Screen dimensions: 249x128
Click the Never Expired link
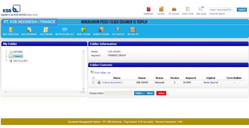(211, 83)
